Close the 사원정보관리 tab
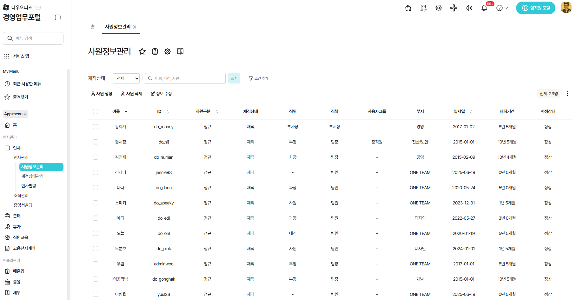Image resolution: width=576 pixels, height=300 pixels. 135,27
